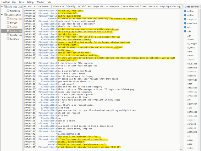Select user acidsys in user list
Screen dimensions: 201x151
click(x=192, y=75)
